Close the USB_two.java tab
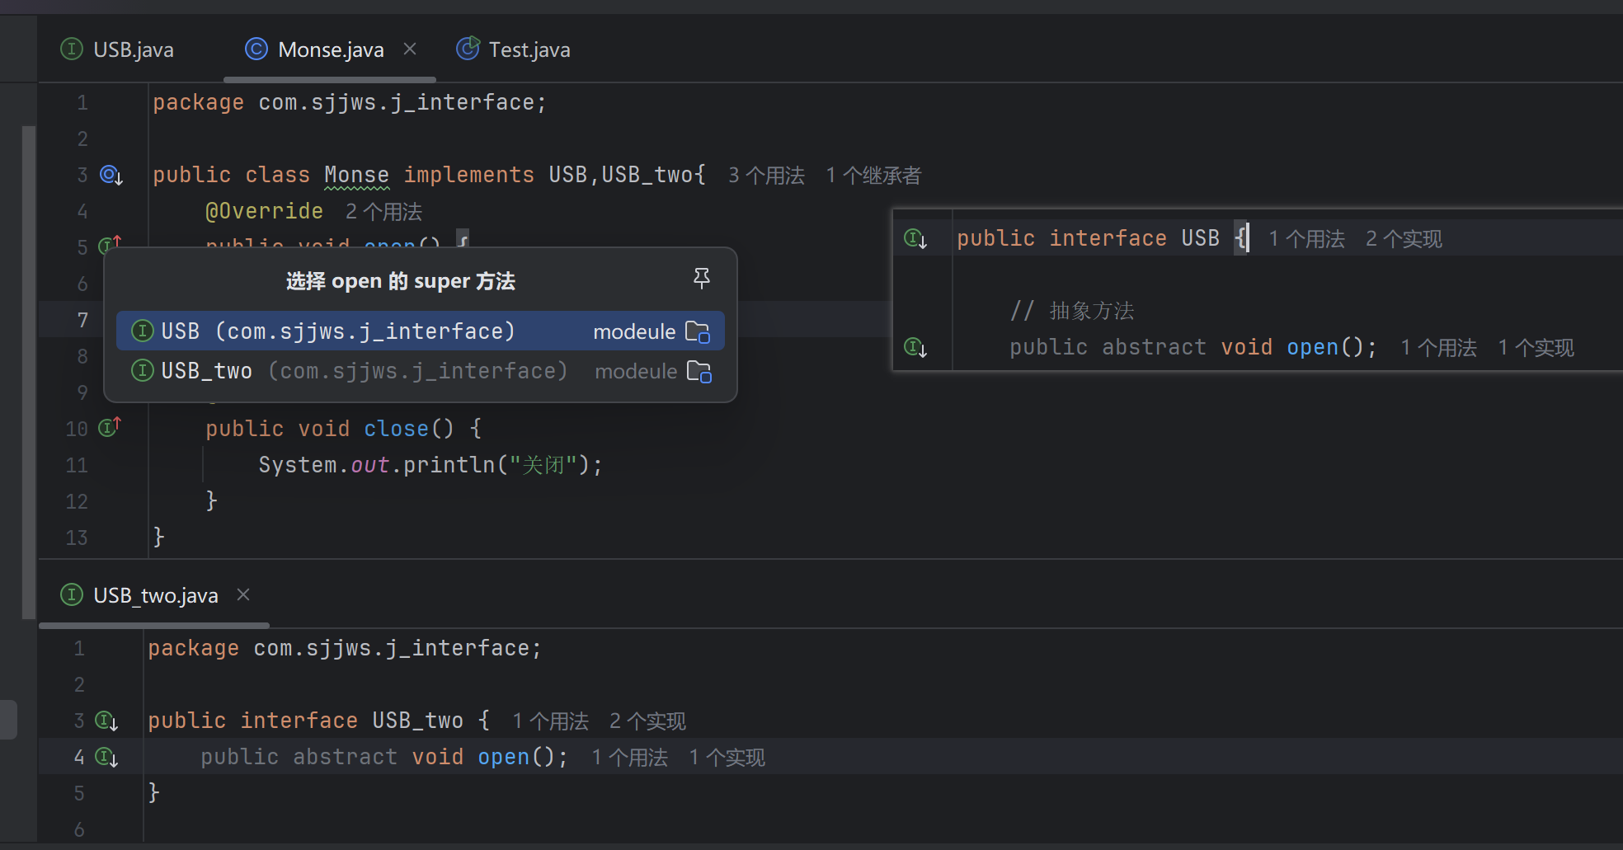Screen dimensions: 1623x850 pos(243,594)
